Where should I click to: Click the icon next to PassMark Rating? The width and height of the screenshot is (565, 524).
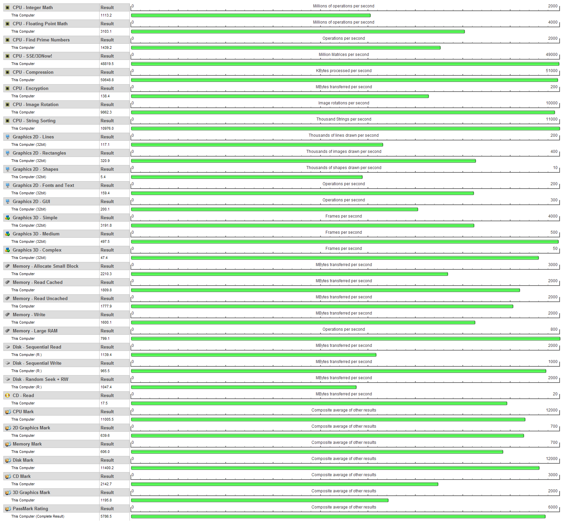click(8, 509)
